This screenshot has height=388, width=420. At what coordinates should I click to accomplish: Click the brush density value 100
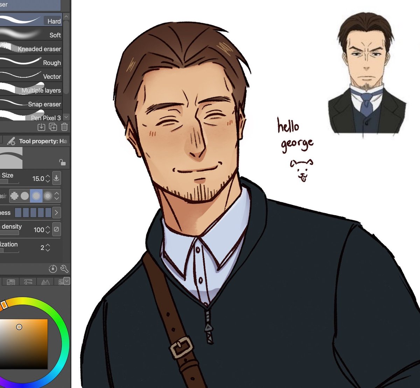point(39,230)
